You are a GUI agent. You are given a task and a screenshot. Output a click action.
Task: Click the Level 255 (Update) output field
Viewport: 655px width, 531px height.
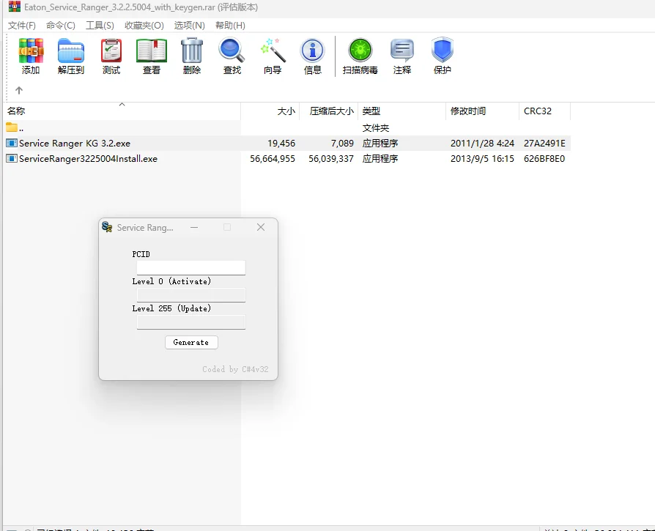pos(191,322)
